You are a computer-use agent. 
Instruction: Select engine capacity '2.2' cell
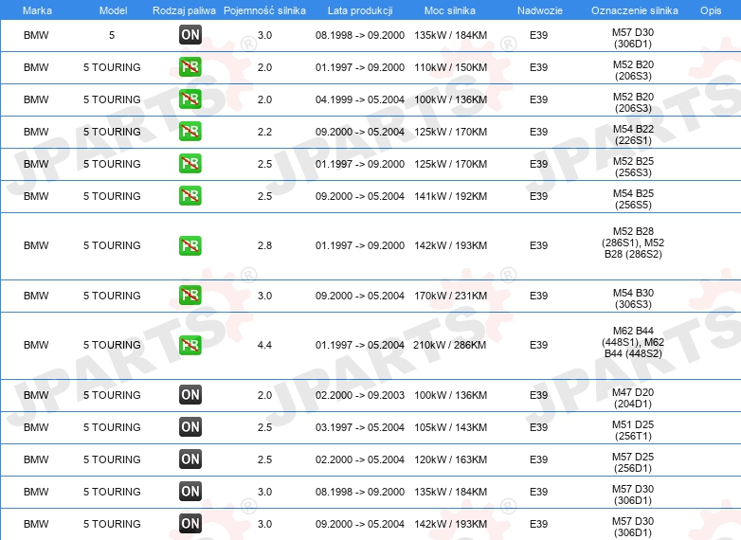(264, 132)
